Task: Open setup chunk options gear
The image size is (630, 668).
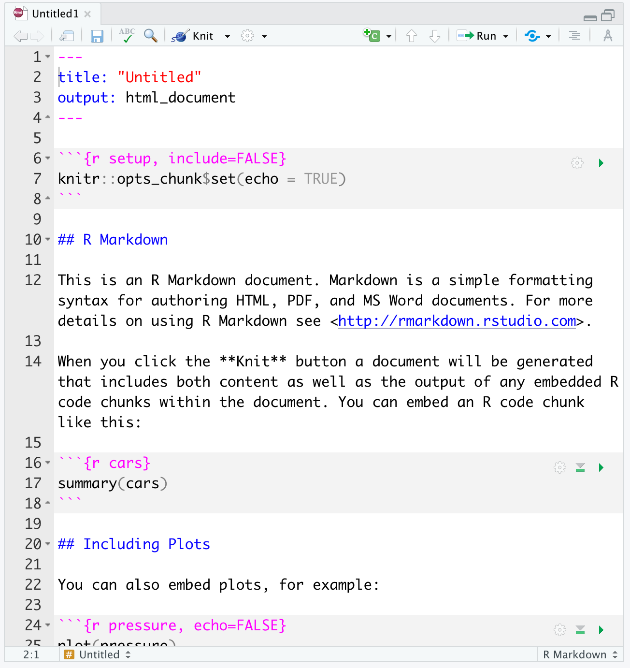Action: (x=577, y=163)
